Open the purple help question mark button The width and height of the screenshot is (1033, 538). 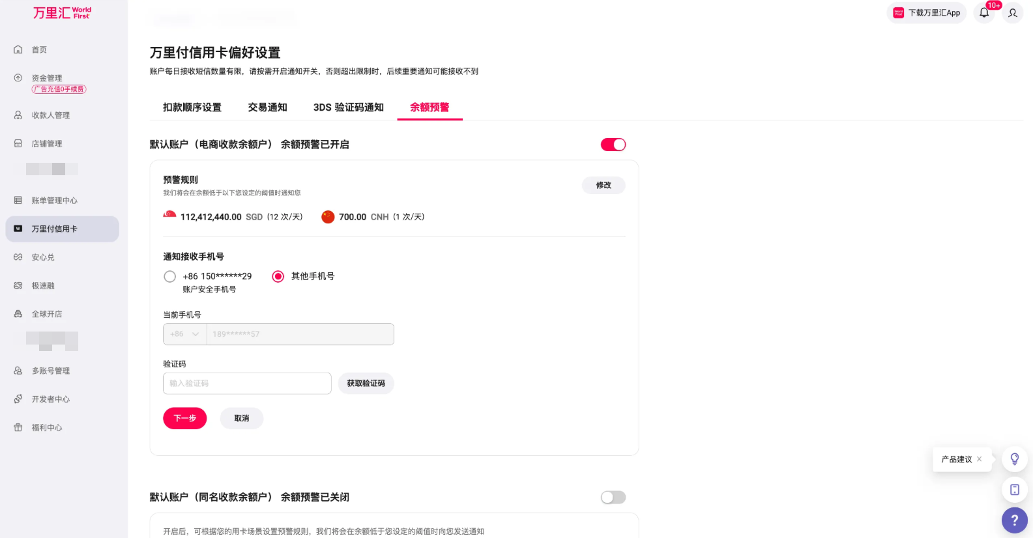[x=1014, y=520]
